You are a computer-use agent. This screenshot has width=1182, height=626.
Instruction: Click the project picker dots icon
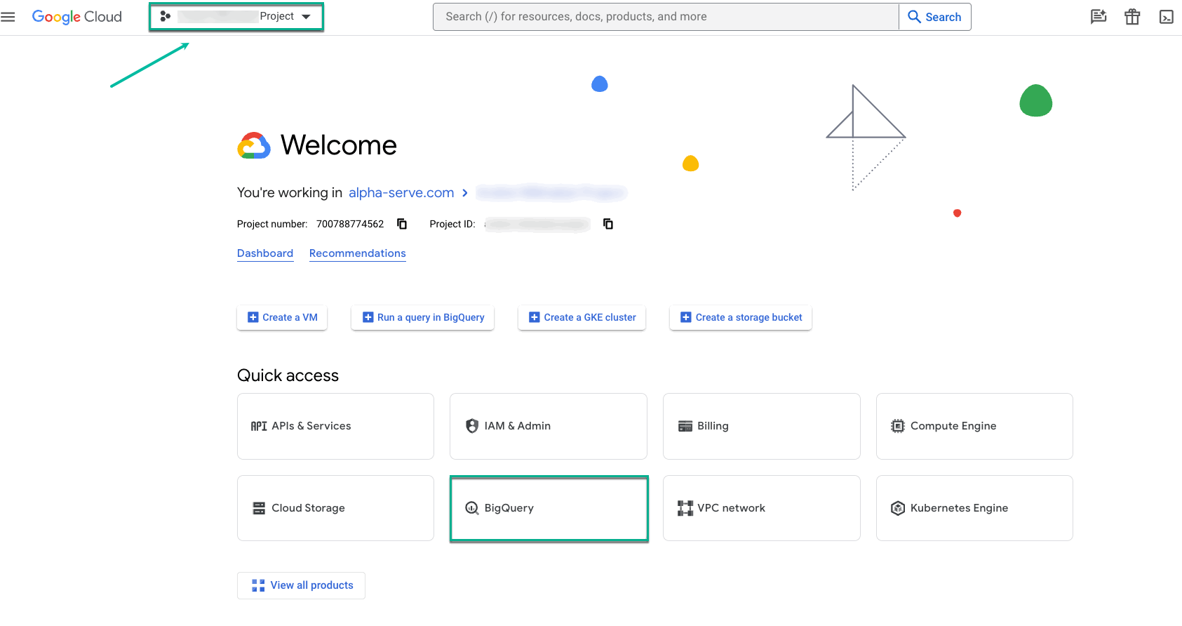[166, 16]
